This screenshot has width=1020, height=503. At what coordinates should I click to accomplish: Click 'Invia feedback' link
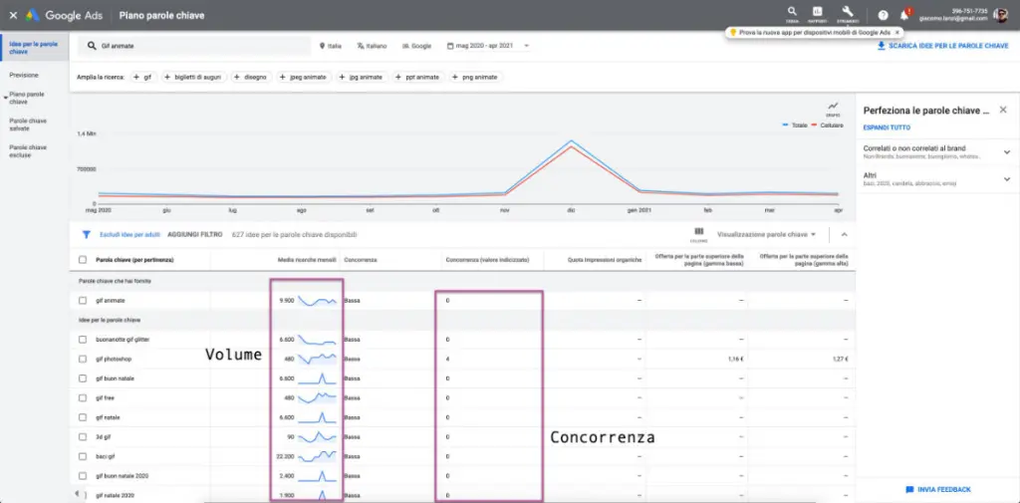pos(944,489)
